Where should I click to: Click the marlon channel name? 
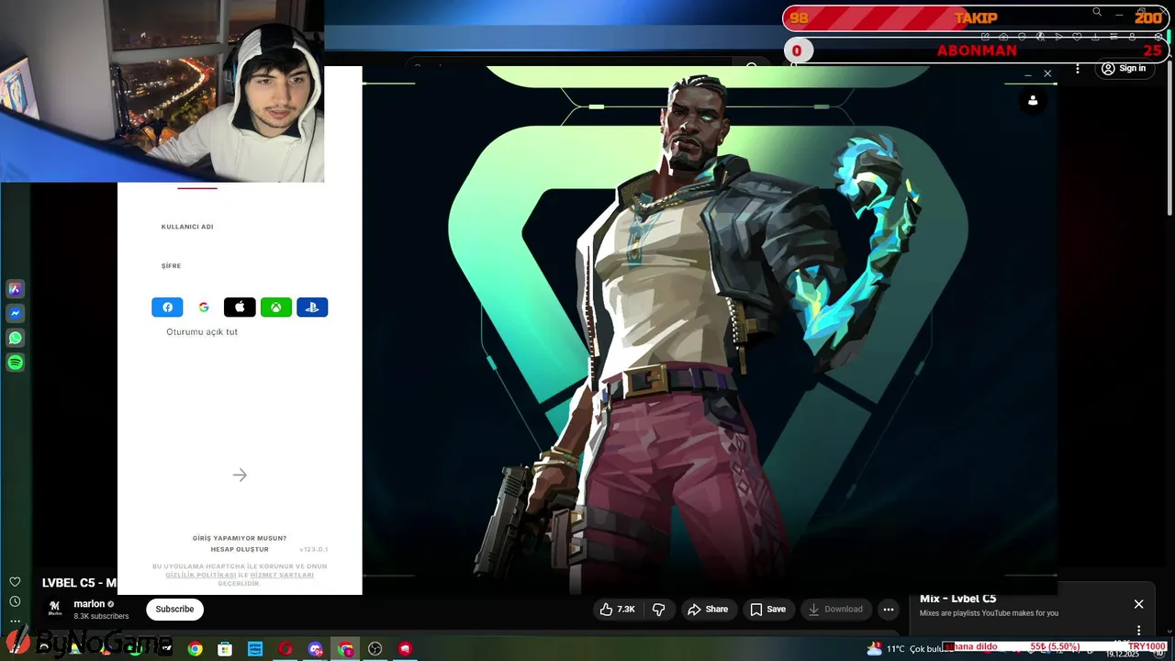(89, 604)
